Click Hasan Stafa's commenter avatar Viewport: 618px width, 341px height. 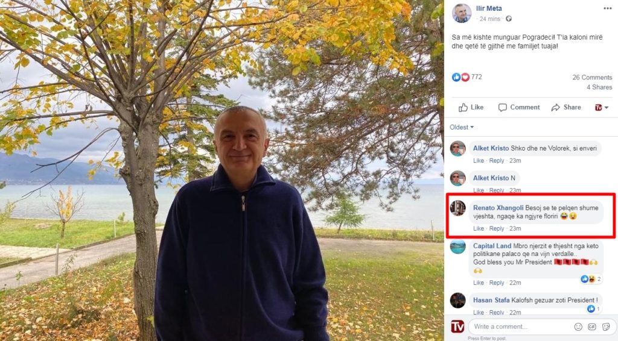coord(458,300)
